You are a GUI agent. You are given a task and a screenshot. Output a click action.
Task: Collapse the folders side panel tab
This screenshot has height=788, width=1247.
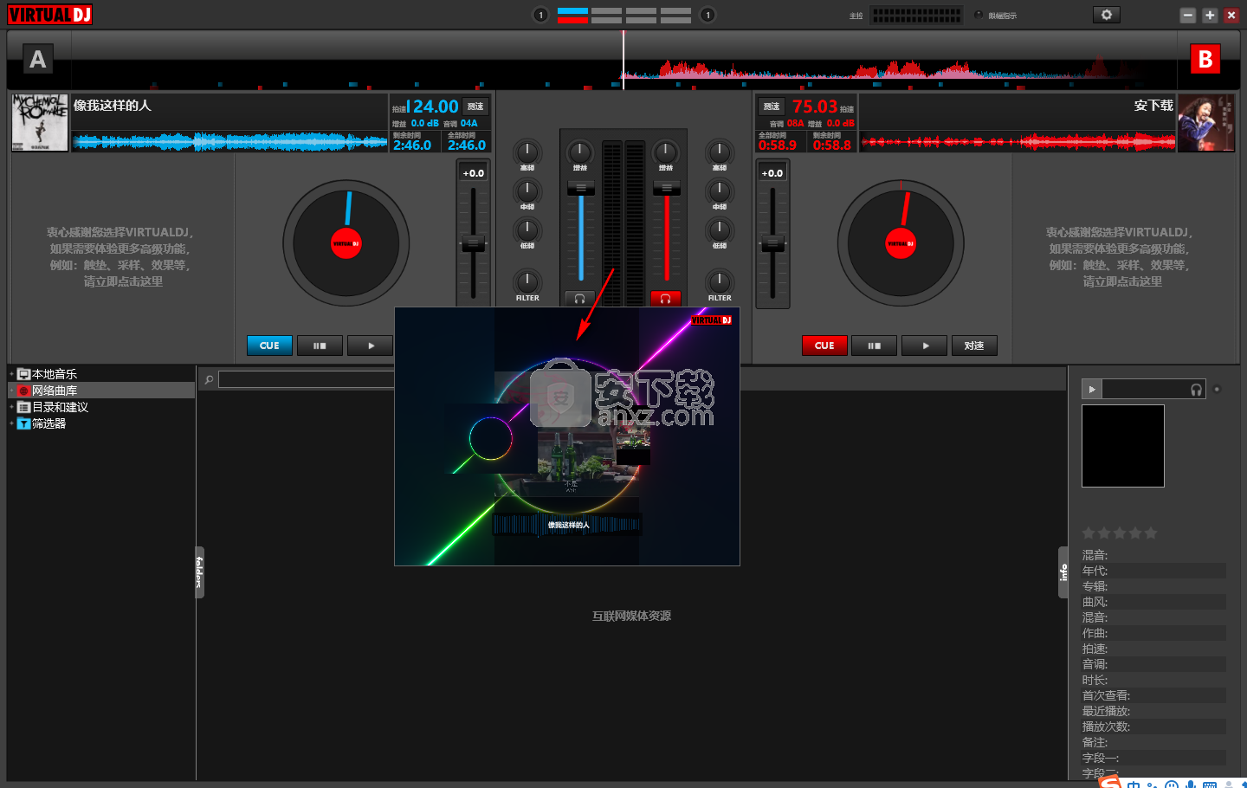point(199,572)
